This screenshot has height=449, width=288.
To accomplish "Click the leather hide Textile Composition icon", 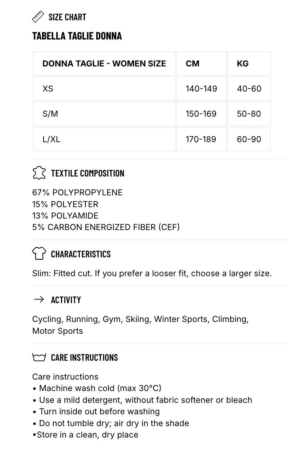I will point(39,173).
